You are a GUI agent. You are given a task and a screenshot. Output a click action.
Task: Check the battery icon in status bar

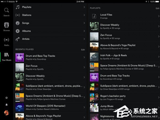157,2
